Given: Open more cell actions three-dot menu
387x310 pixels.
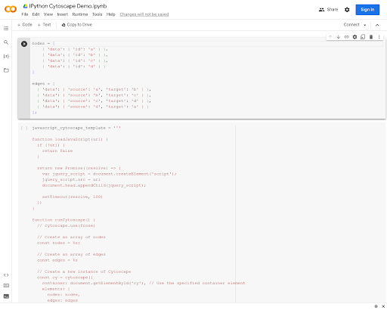Looking at the screenshot, I should [x=379, y=37].
